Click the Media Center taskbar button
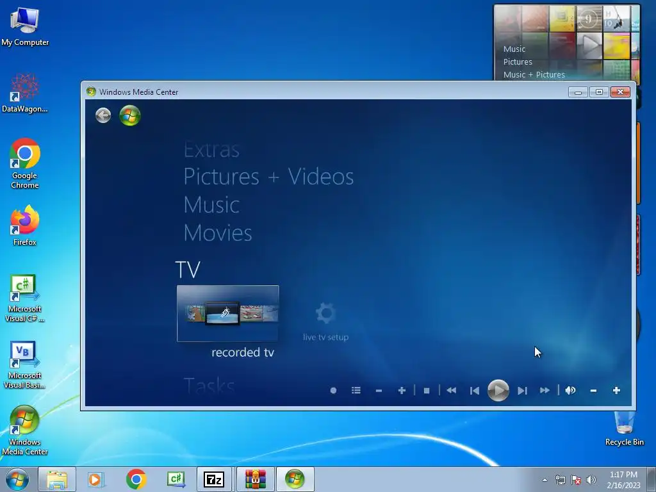This screenshot has height=492, width=656. point(295,479)
